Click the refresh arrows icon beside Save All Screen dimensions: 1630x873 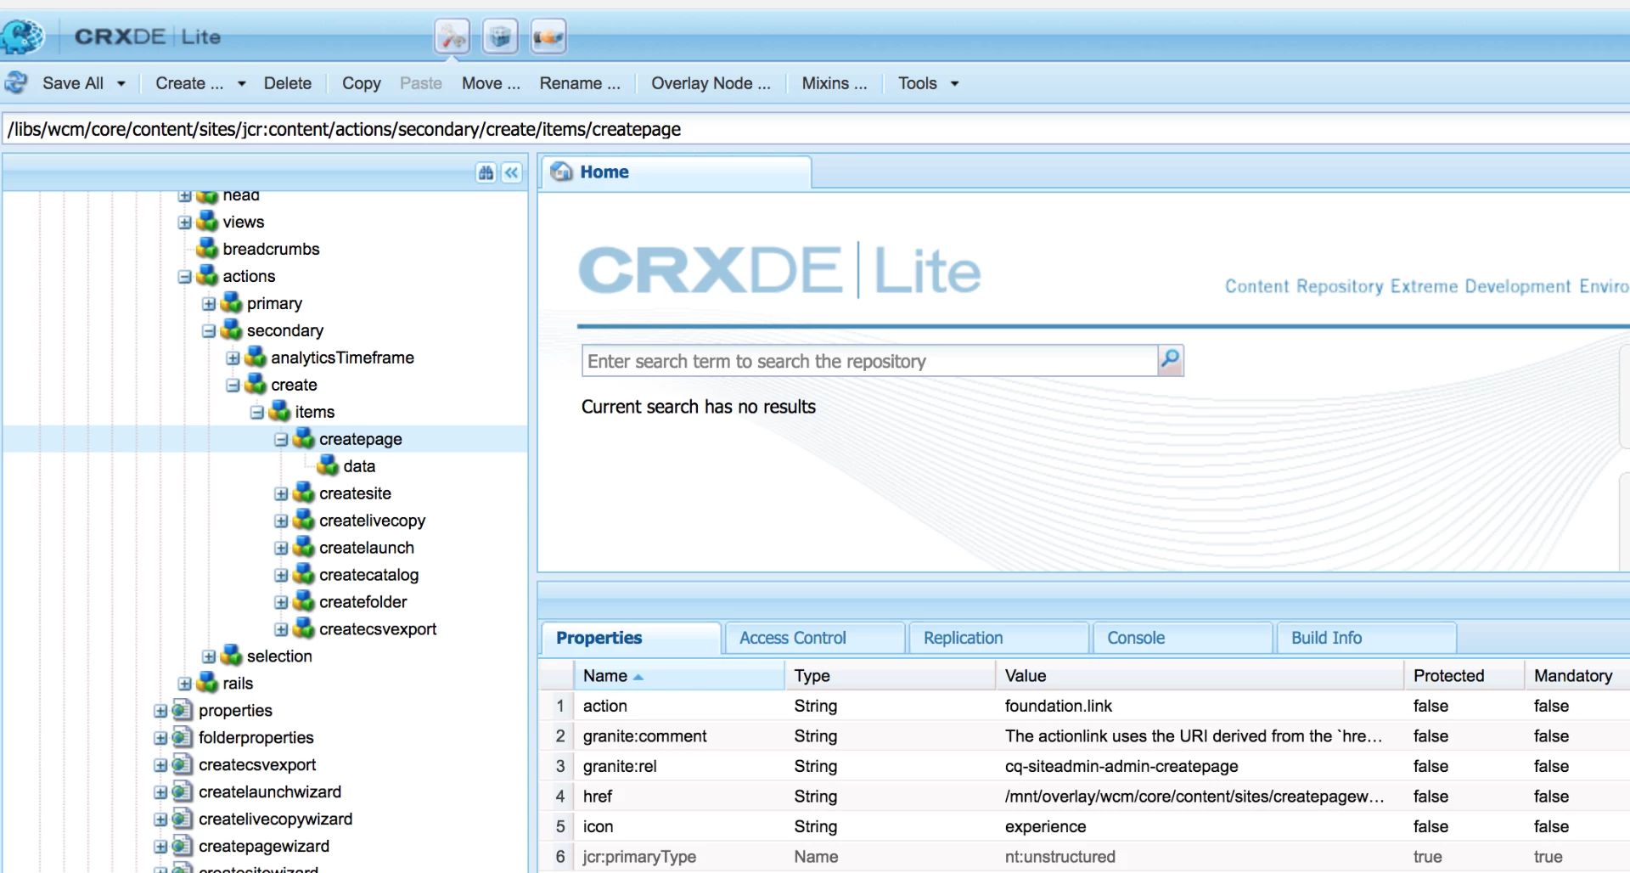coord(16,83)
